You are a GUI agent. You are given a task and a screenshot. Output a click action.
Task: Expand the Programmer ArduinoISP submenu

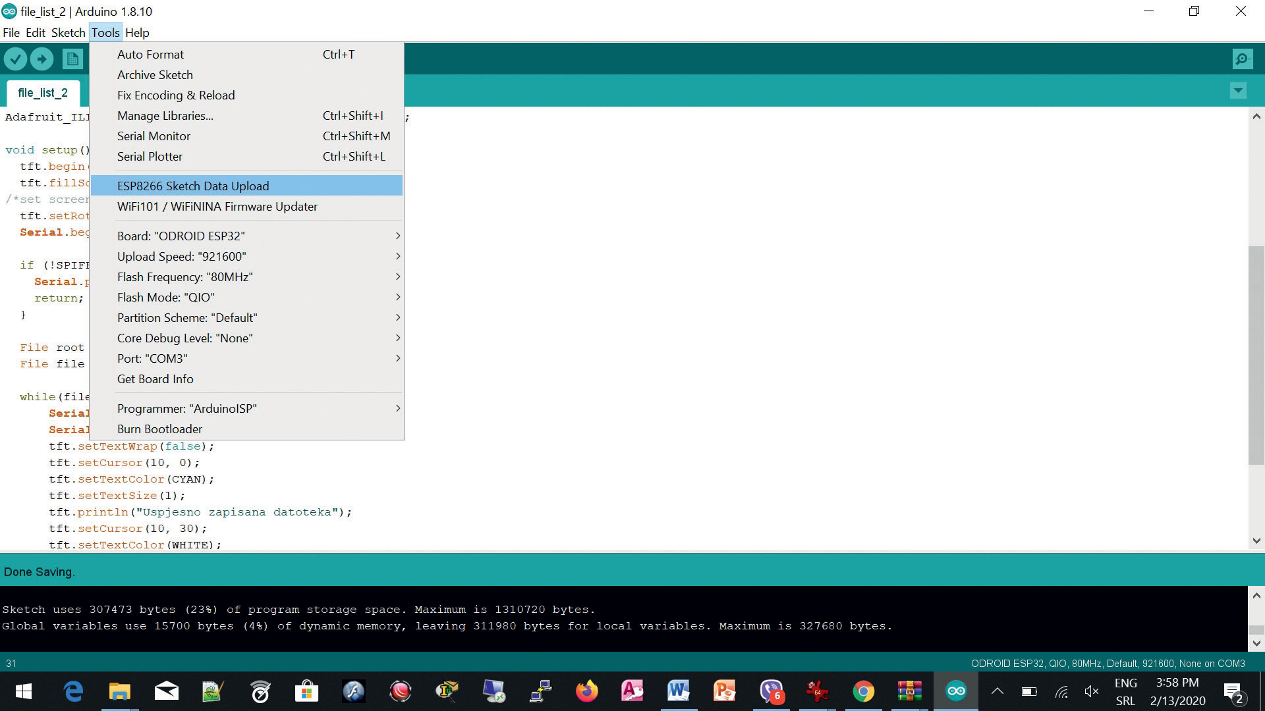[x=246, y=408]
